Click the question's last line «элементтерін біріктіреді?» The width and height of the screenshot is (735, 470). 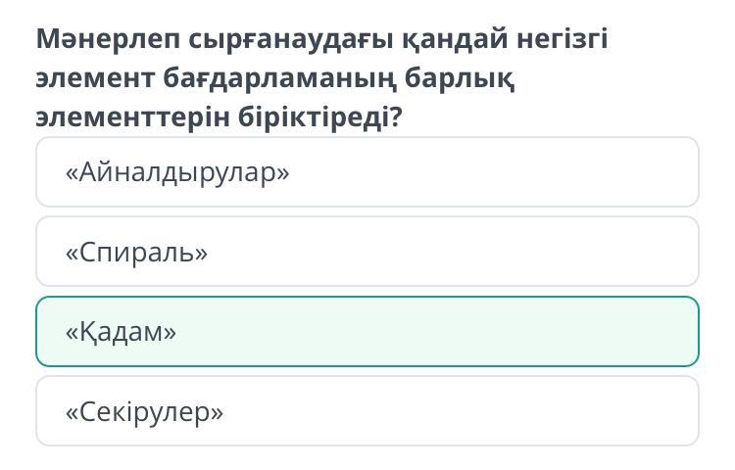coord(220,117)
